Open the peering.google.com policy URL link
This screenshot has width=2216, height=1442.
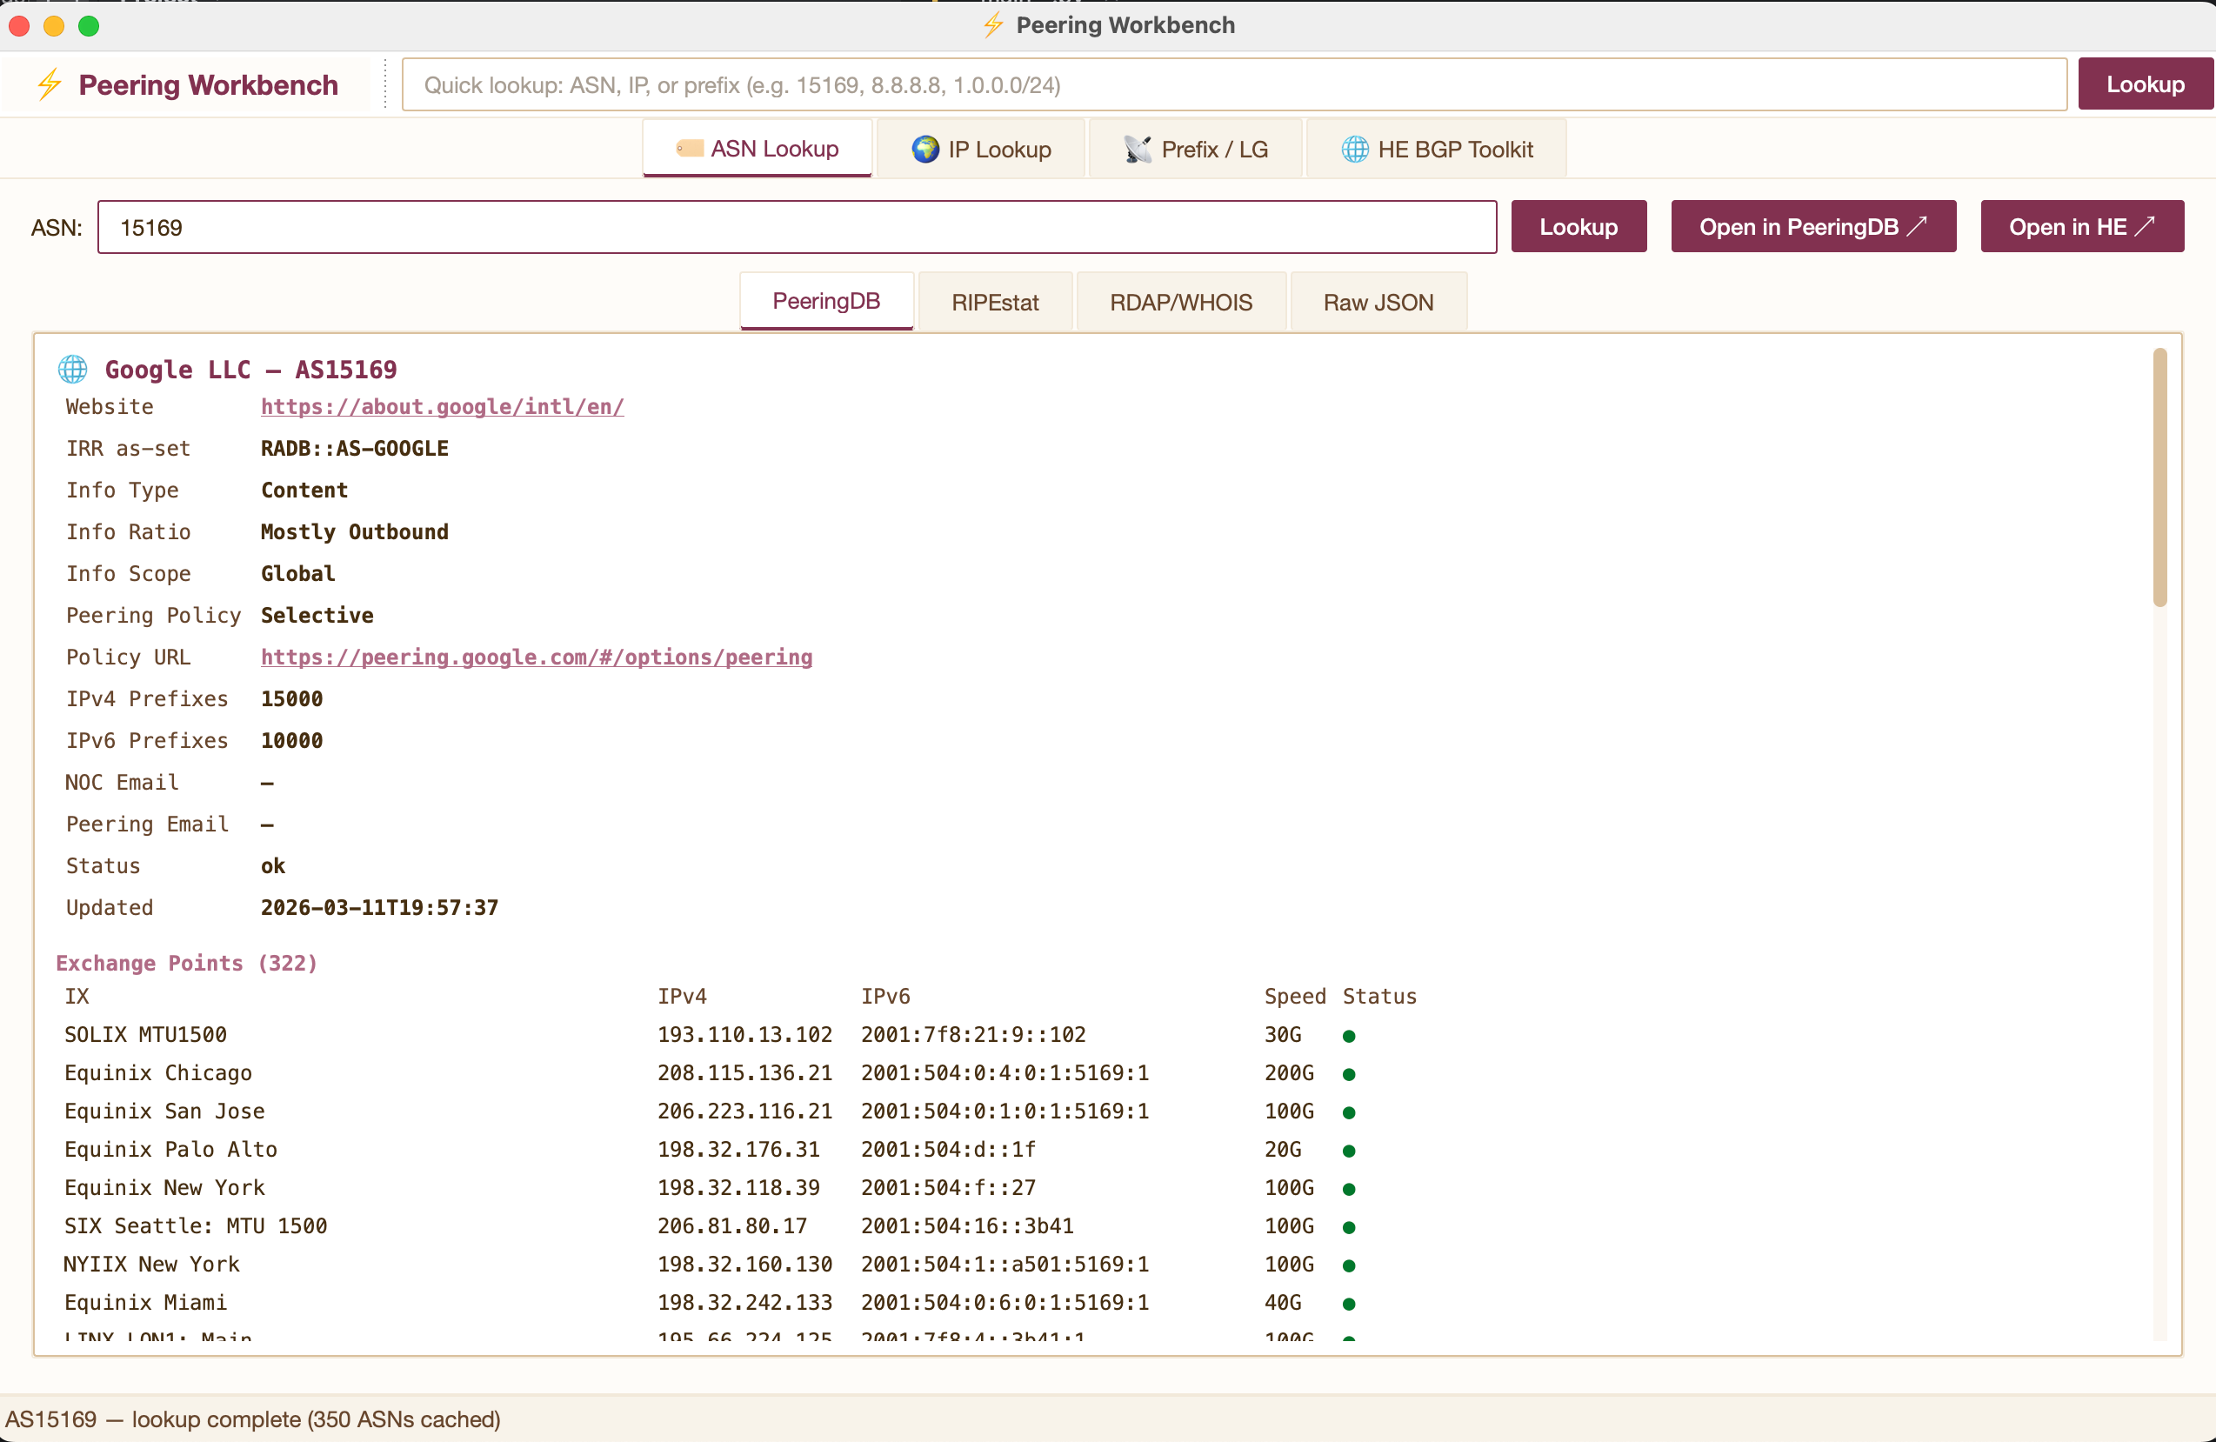(x=537, y=658)
